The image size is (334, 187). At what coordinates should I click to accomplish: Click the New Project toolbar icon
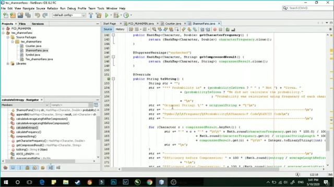[13, 15]
